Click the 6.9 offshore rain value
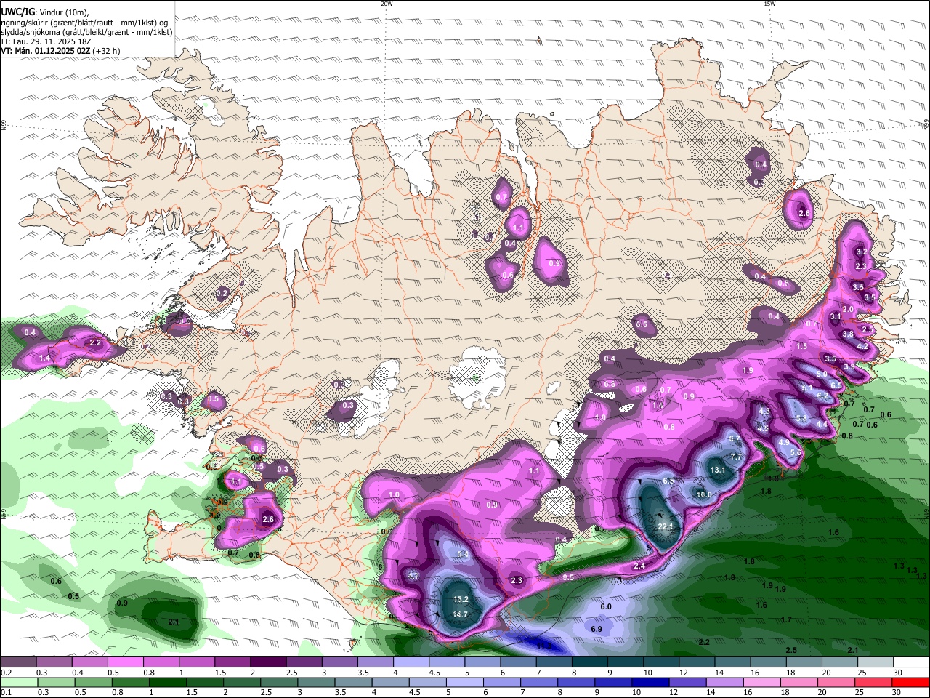 pos(597,629)
